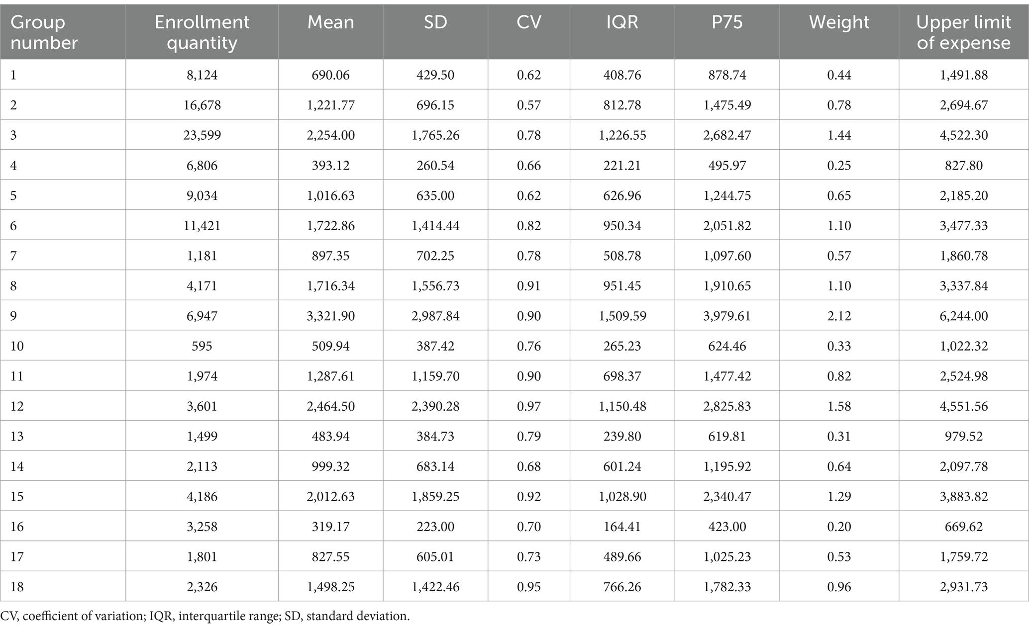Viewport: 1029px width, 629px height.
Task: Select the Enrollment quantity column header
Action: [x=202, y=32]
